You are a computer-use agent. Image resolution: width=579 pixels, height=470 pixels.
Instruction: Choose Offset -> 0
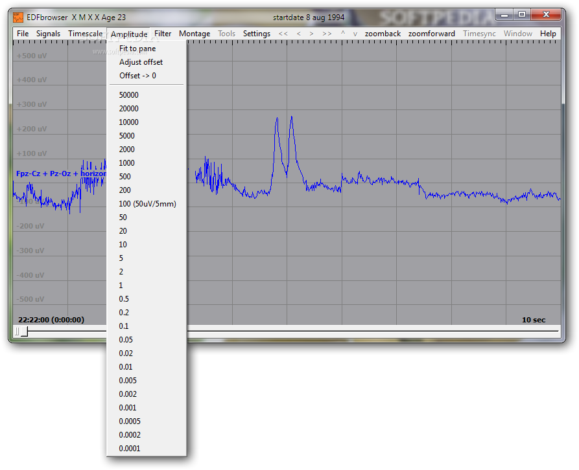pos(147,76)
